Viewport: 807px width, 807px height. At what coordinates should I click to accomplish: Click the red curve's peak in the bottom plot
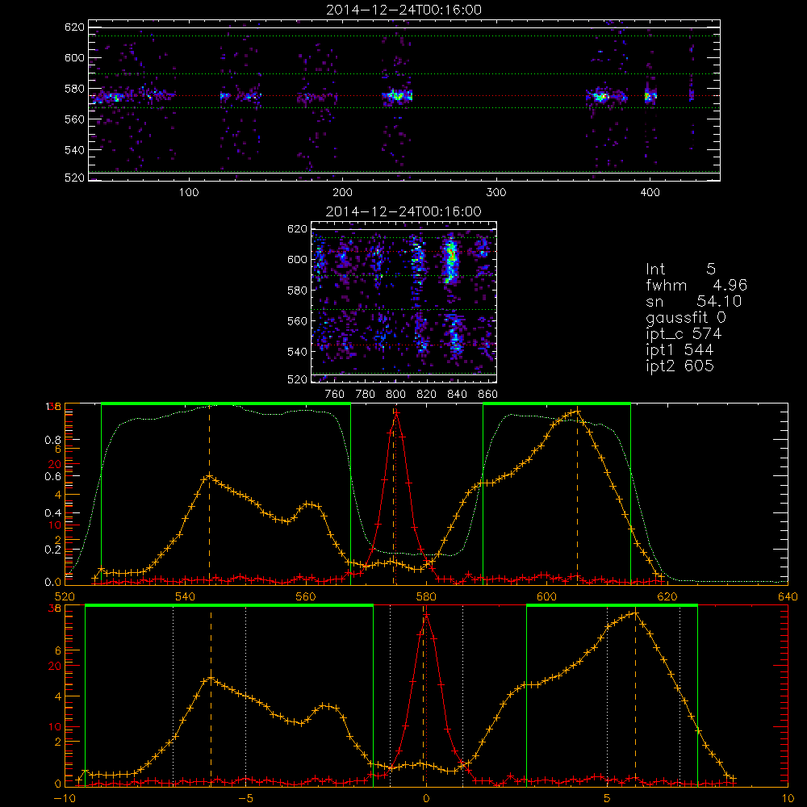pyautogui.click(x=426, y=614)
